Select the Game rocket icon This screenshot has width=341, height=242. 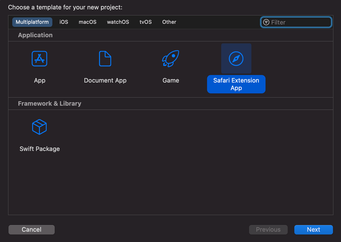[x=170, y=58]
